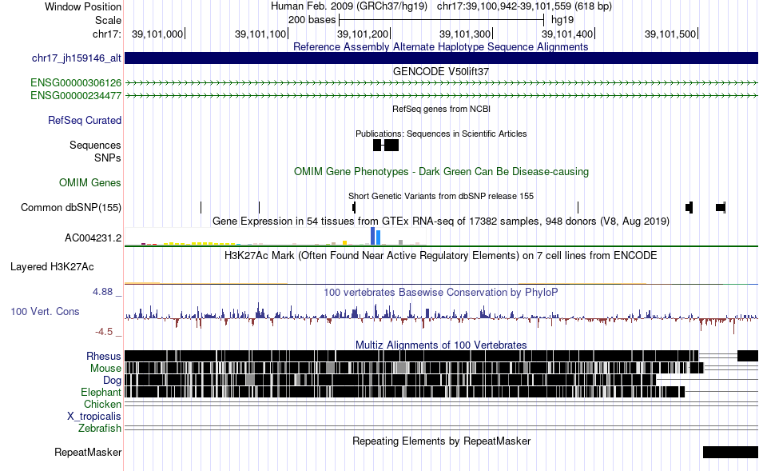Select the black publication sequence block item
This screenshot has width=759, height=471.
(x=386, y=145)
